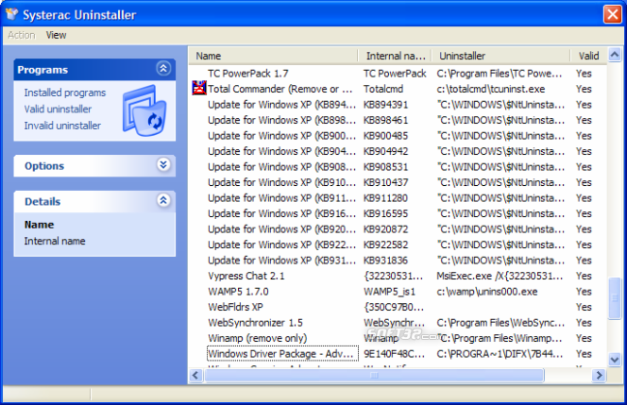Select the WebFldrs XP entry
The height and width of the screenshot is (405, 627).
pyautogui.click(x=235, y=308)
